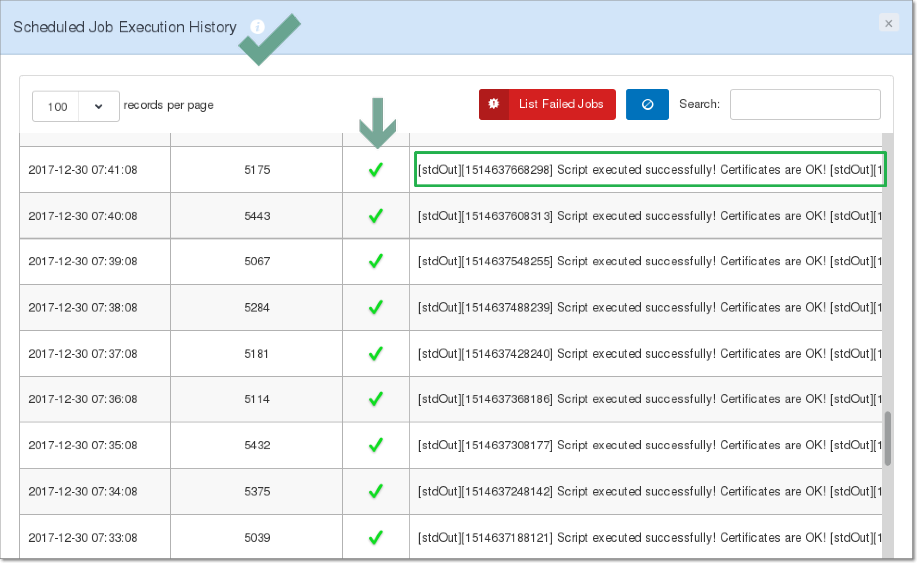Image resolution: width=917 pixels, height=563 pixels.
Task: Click the success checkmark for 07:33:08 row
Action: (376, 538)
